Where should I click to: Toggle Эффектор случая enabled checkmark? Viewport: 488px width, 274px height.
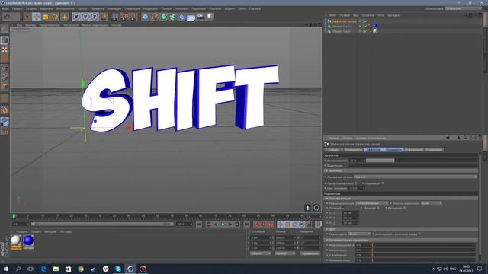366,21
